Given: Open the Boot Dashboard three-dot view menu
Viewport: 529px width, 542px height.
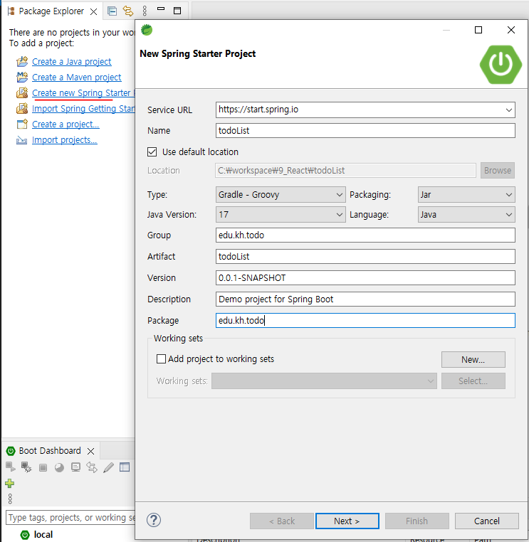Looking at the screenshot, I should [10, 499].
